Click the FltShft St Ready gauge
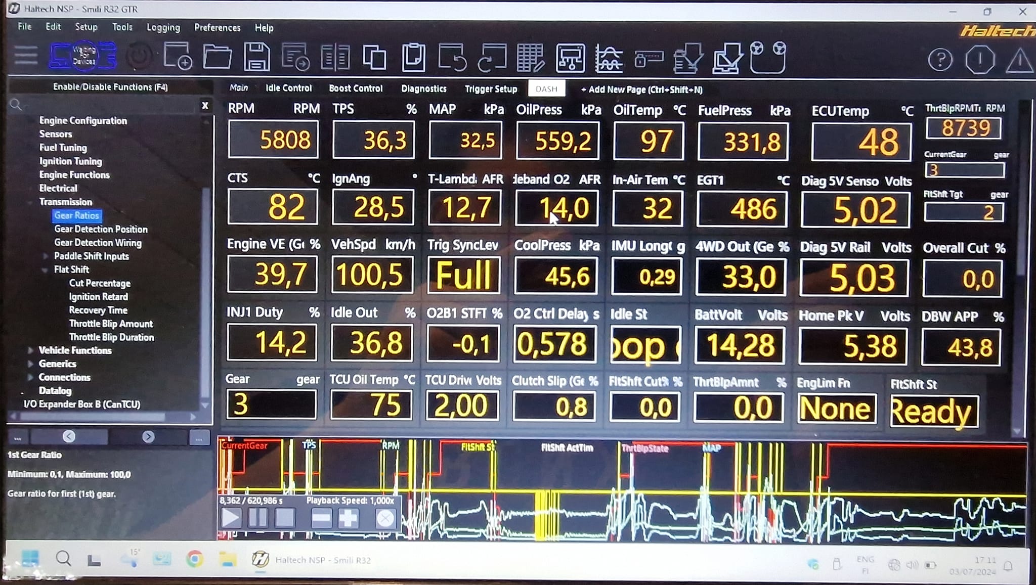Viewport: 1036px width, 585px height. pos(934,411)
